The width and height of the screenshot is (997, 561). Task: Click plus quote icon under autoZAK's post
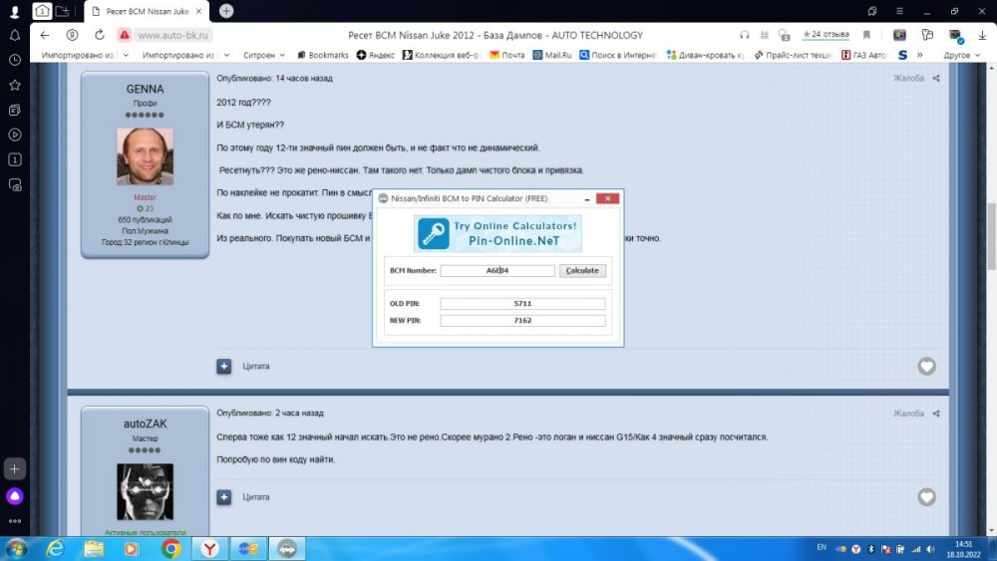[x=223, y=497]
